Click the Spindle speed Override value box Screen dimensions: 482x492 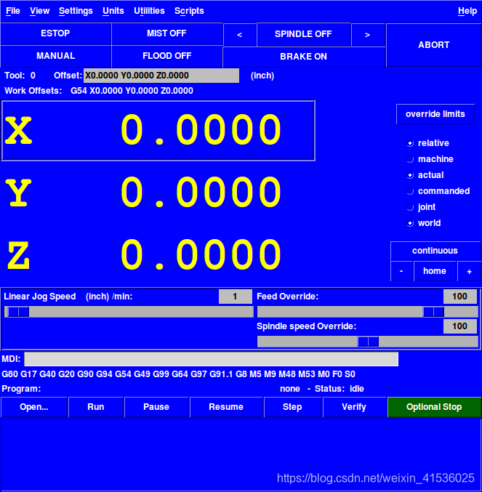pyautogui.click(x=460, y=326)
